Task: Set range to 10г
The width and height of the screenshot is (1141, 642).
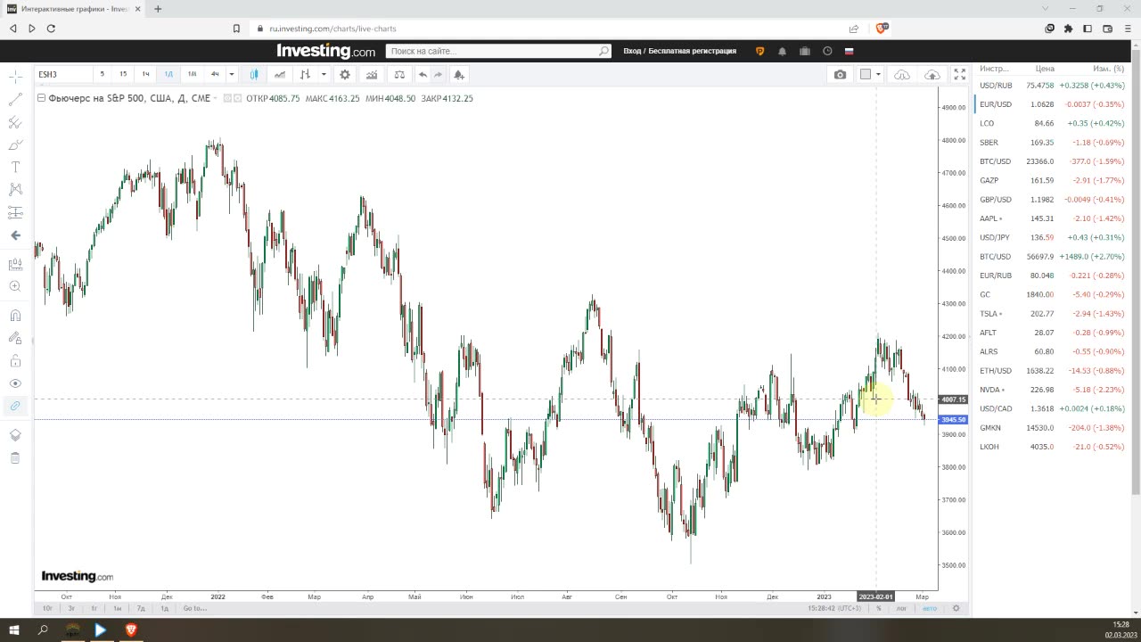Action: (48, 608)
